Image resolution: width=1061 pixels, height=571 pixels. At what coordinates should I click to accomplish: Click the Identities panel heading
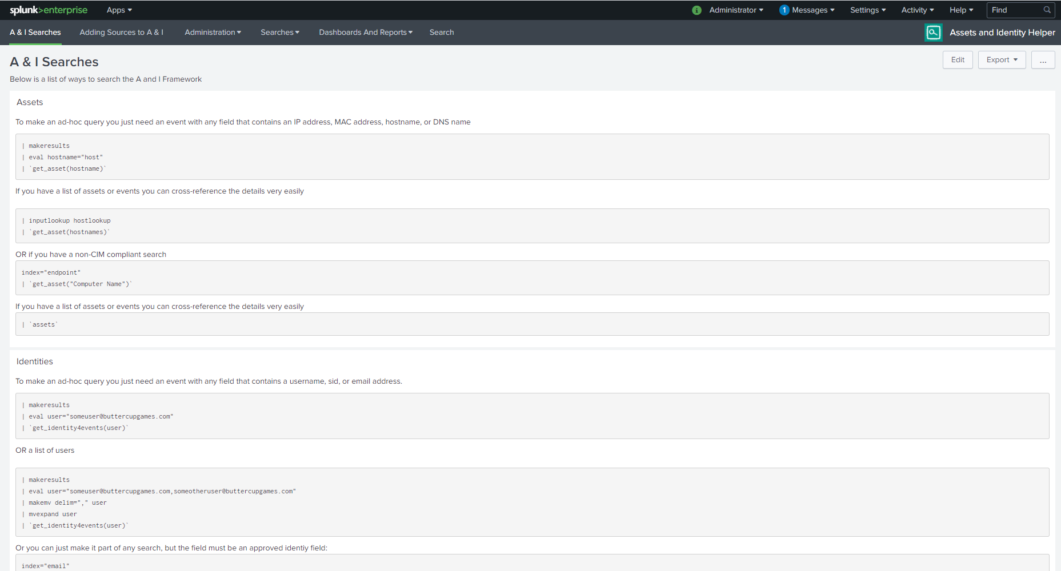35,361
